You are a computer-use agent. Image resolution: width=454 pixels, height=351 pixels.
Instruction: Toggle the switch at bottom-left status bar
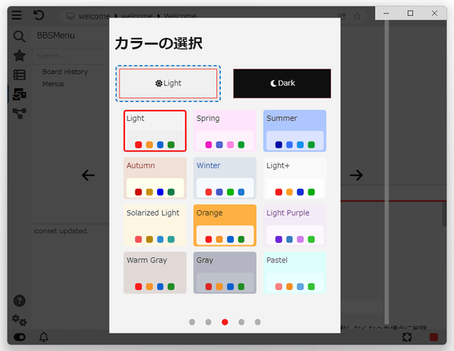pos(19,337)
